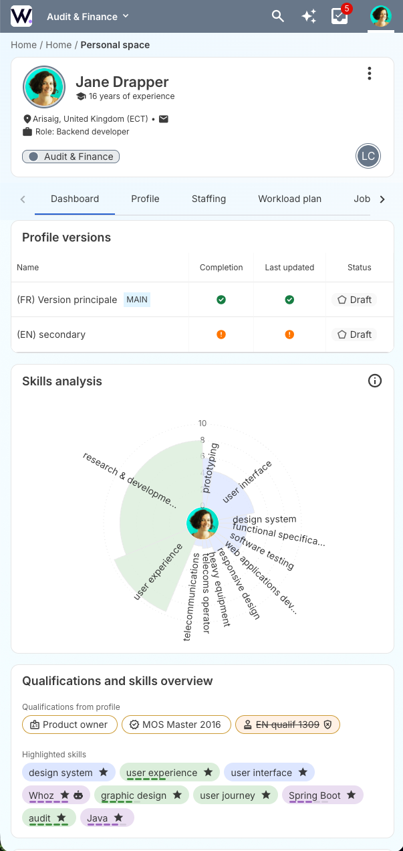The height and width of the screenshot is (851, 403).
Task: Open the (EN) secondary profile version
Action: tap(51, 335)
